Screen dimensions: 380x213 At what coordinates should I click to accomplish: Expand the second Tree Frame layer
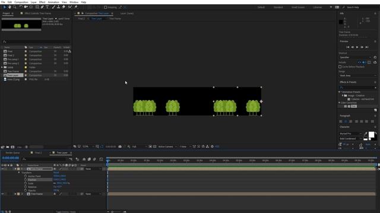click(x=15, y=194)
